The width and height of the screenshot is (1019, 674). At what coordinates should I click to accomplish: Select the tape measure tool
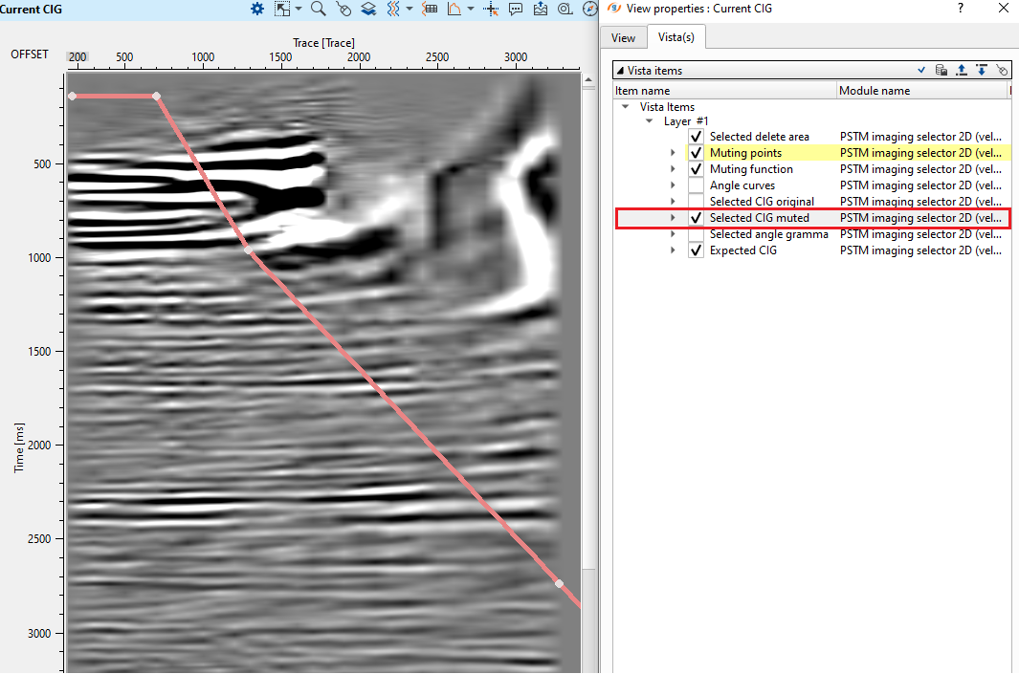pyautogui.click(x=565, y=10)
